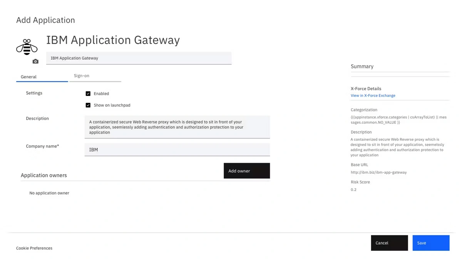Select the General tab
The width and height of the screenshot is (462, 260).
29,77
